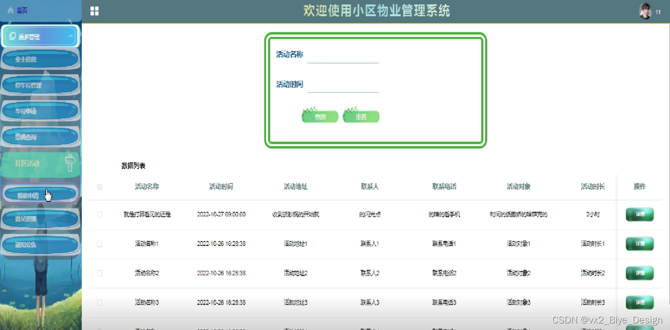
Task: Click the 重置 reset button
Action: coord(361,116)
